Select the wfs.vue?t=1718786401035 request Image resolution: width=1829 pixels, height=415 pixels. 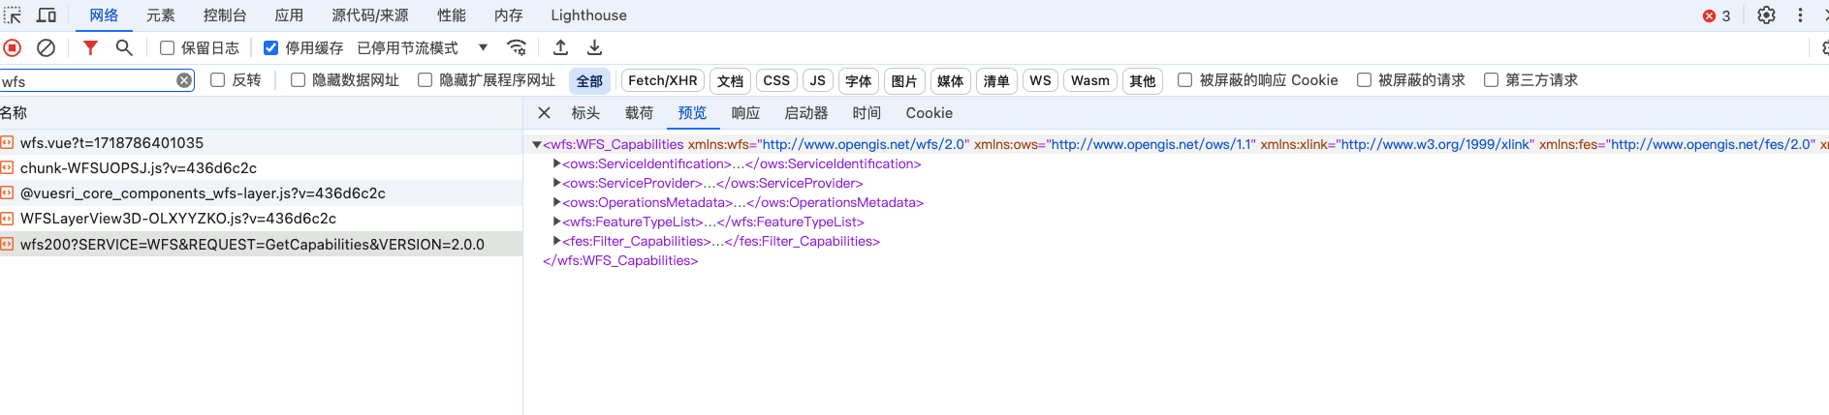(x=261, y=142)
